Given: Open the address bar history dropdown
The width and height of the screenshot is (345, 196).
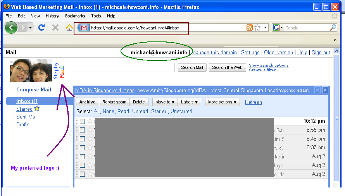Looking at the screenshot, I should (x=265, y=28).
